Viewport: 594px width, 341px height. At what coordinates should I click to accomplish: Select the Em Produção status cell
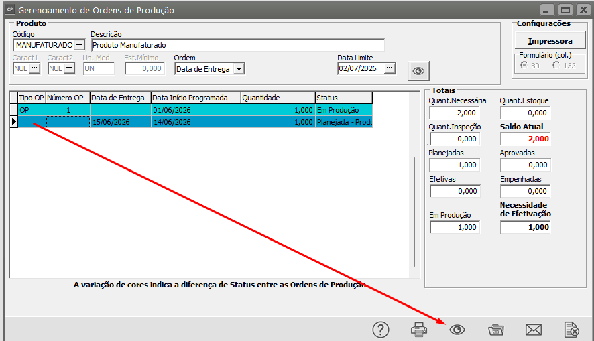(x=344, y=110)
